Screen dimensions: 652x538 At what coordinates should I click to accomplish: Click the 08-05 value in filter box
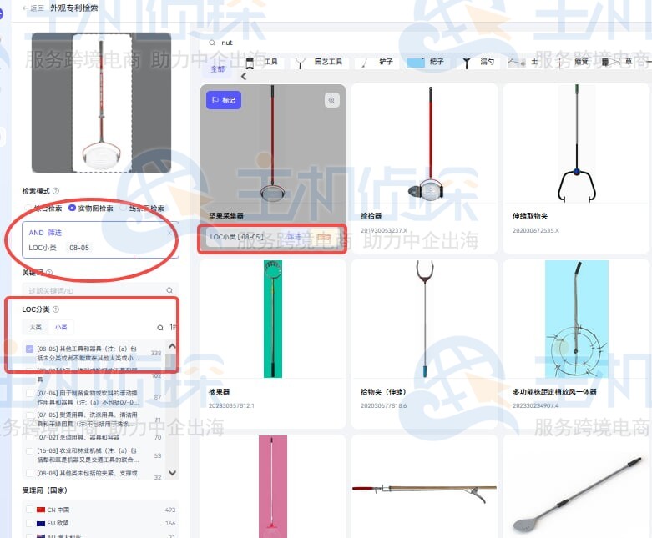pos(79,248)
